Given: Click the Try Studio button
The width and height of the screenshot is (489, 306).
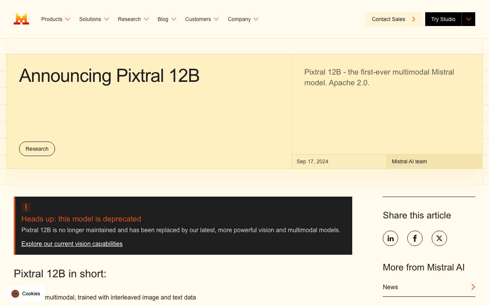Looking at the screenshot, I should point(443,19).
